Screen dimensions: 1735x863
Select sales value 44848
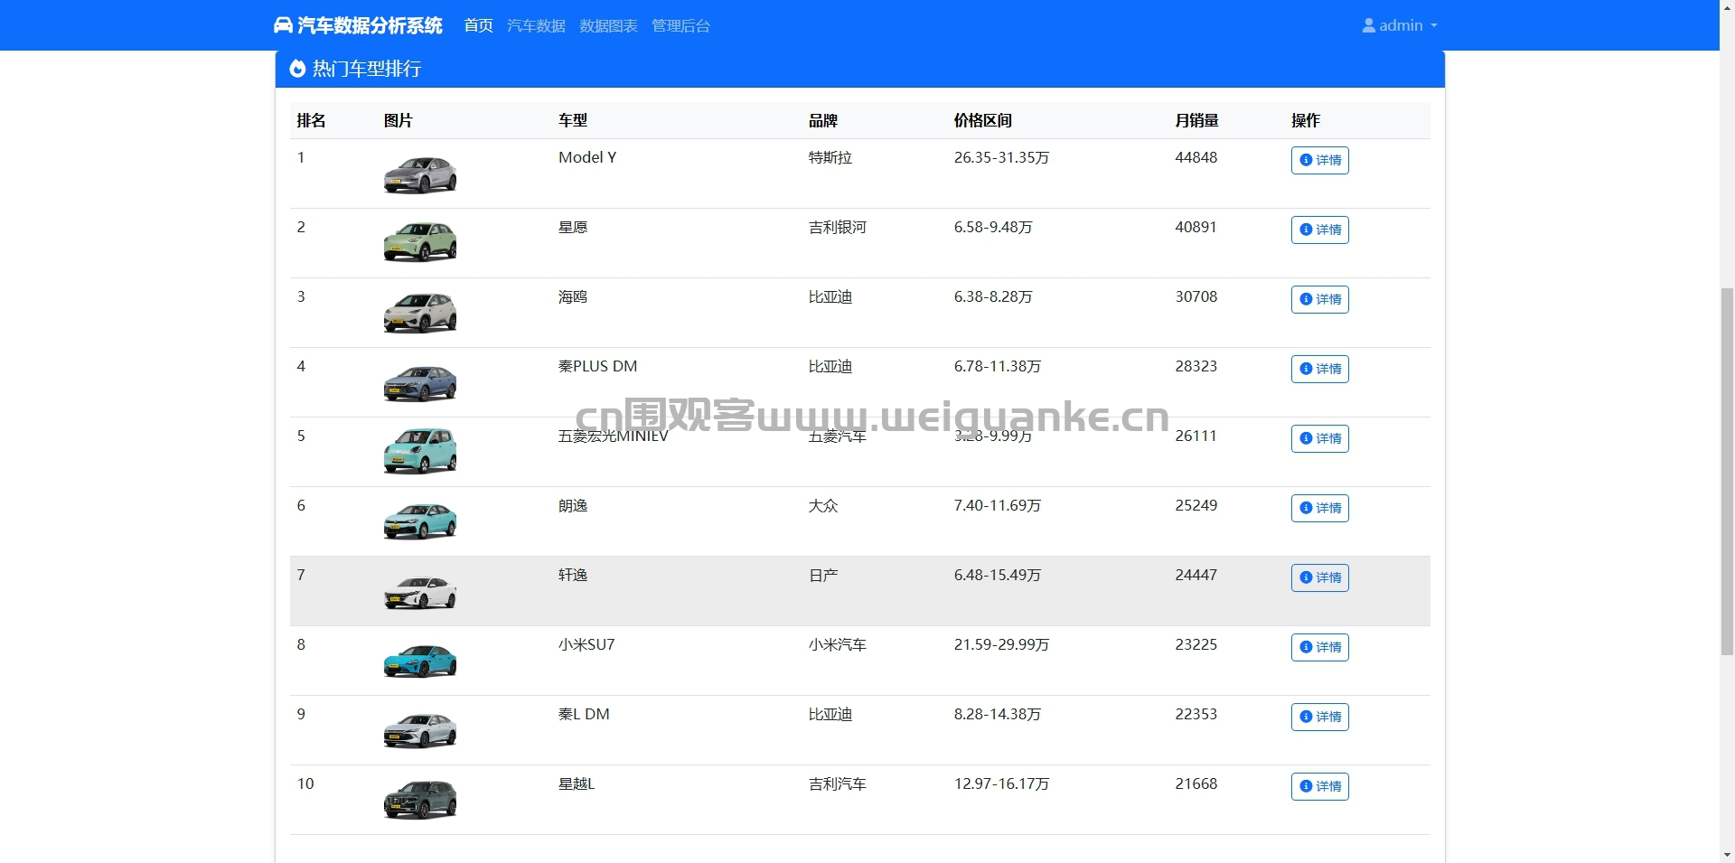click(1196, 157)
